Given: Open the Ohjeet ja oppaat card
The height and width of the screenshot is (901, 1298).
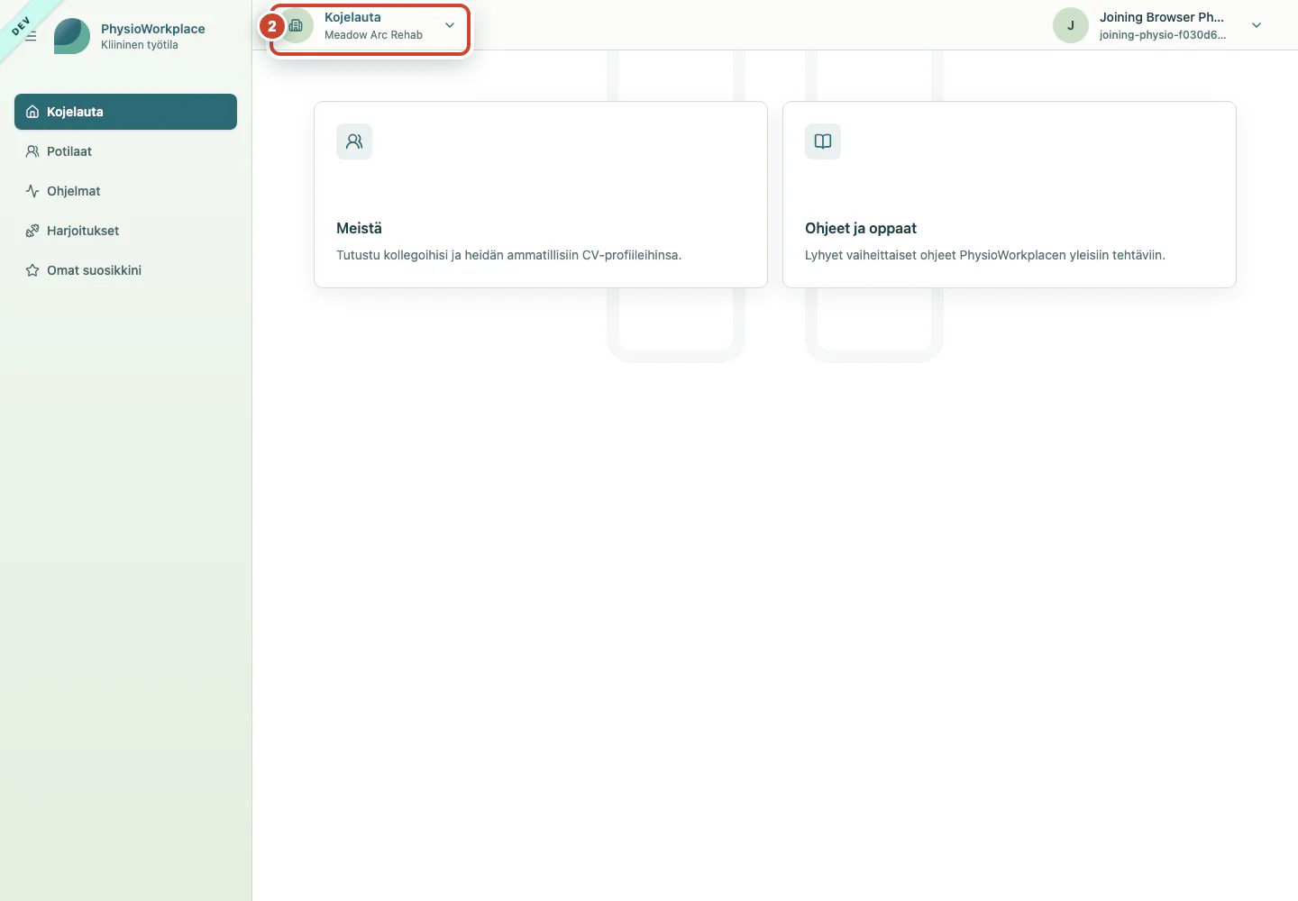Looking at the screenshot, I should point(1010,195).
